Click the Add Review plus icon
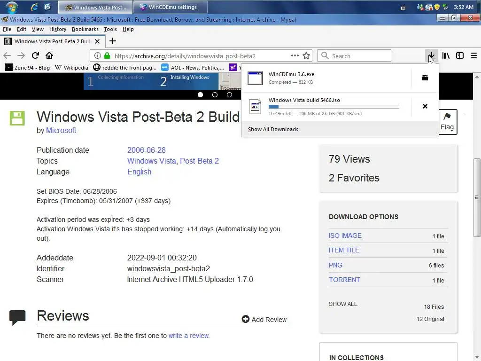Screen dimensions: 481x361 (x=245, y=319)
